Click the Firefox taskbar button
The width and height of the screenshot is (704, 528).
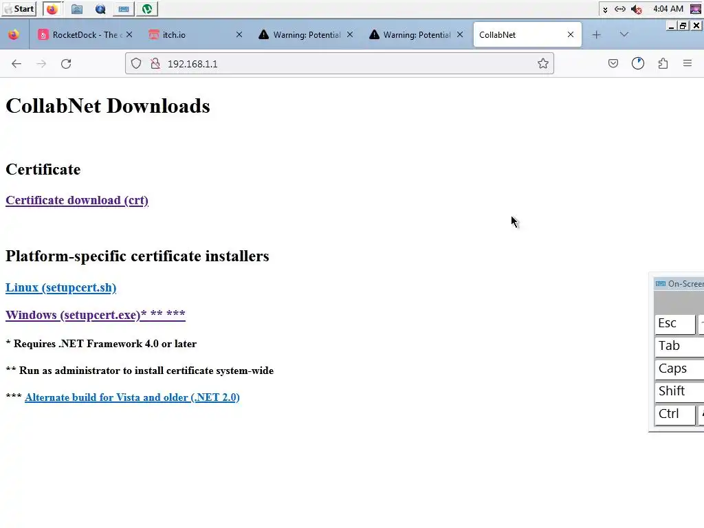coord(52,9)
